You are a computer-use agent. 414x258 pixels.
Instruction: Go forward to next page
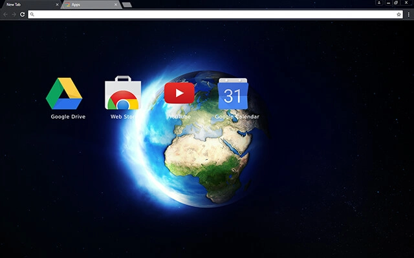pyautogui.click(x=14, y=14)
